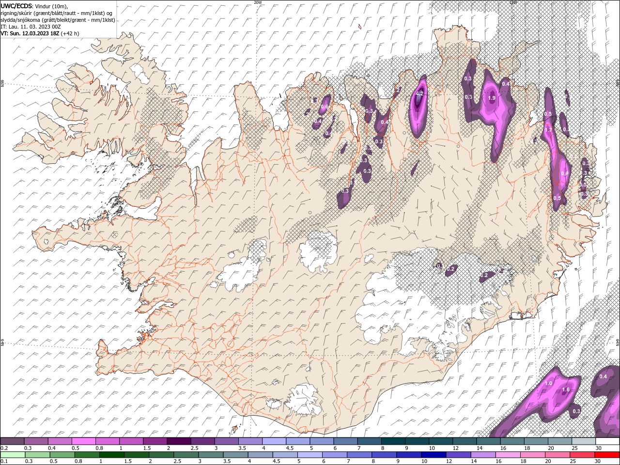Choose the lavender upper legend swatch labeled 4
The height and width of the screenshot is (465, 620).
click(x=274, y=441)
